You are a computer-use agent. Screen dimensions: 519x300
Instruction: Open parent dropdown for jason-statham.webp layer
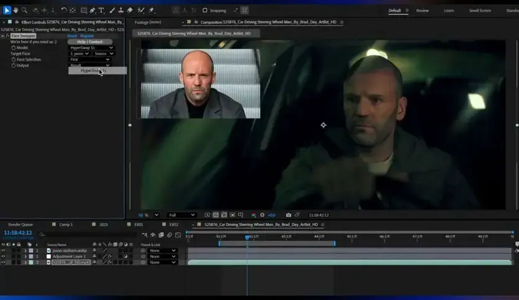pos(162,250)
